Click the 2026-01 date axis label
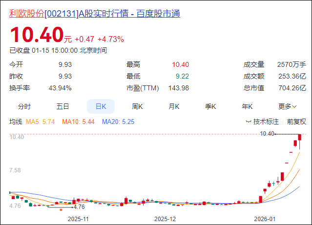The height and width of the screenshot is (225, 312). (265, 219)
